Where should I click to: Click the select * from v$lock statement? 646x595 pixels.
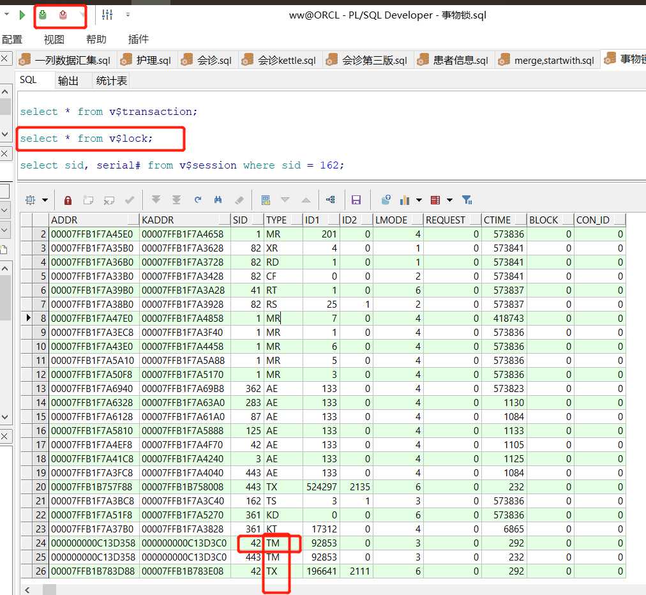click(86, 139)
